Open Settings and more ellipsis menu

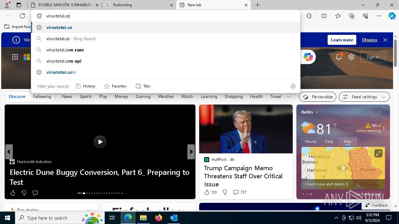click(x=379, y=16)
